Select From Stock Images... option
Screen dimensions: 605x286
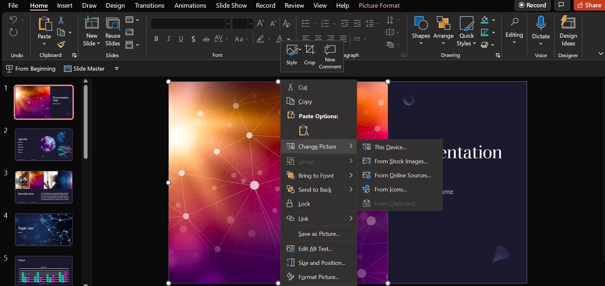399,161
